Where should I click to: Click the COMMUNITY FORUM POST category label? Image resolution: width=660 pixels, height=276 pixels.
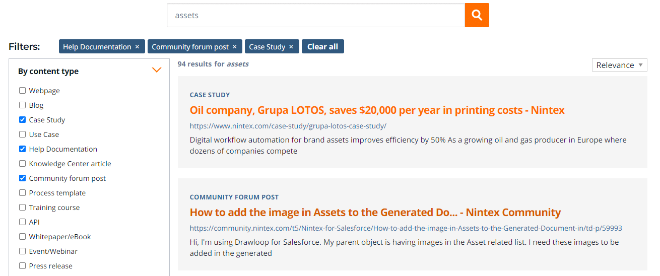pyautogui.click(x=234, y=197)
